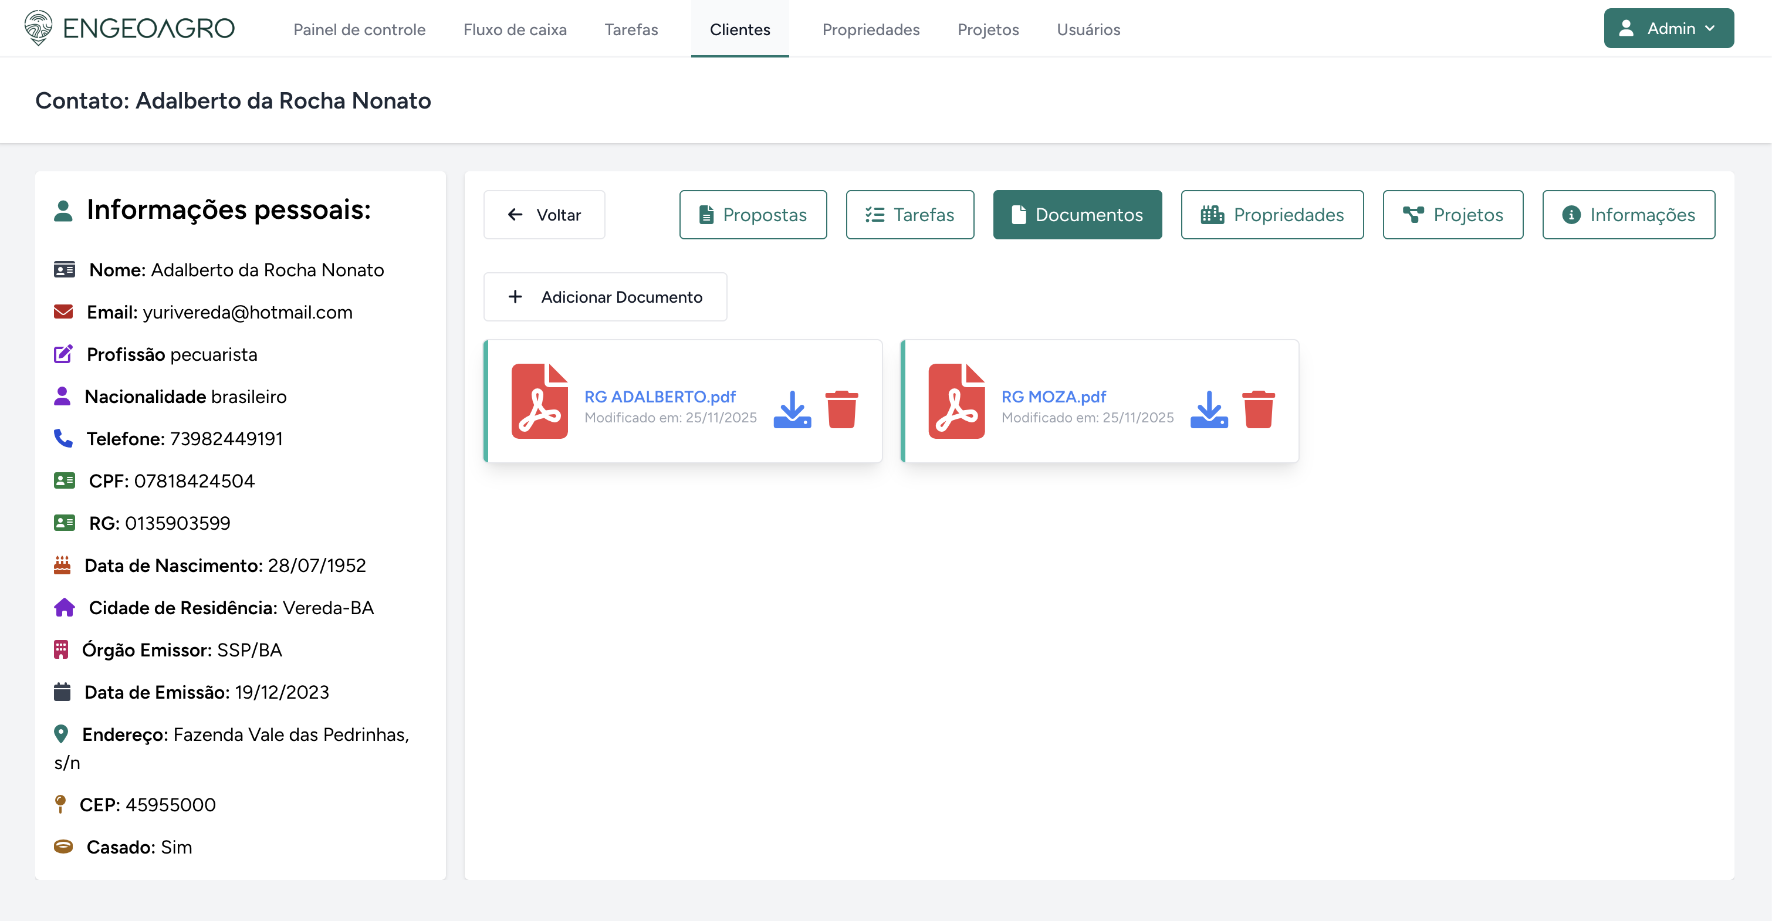Navigate to Painel de controle

coord(359,29)
